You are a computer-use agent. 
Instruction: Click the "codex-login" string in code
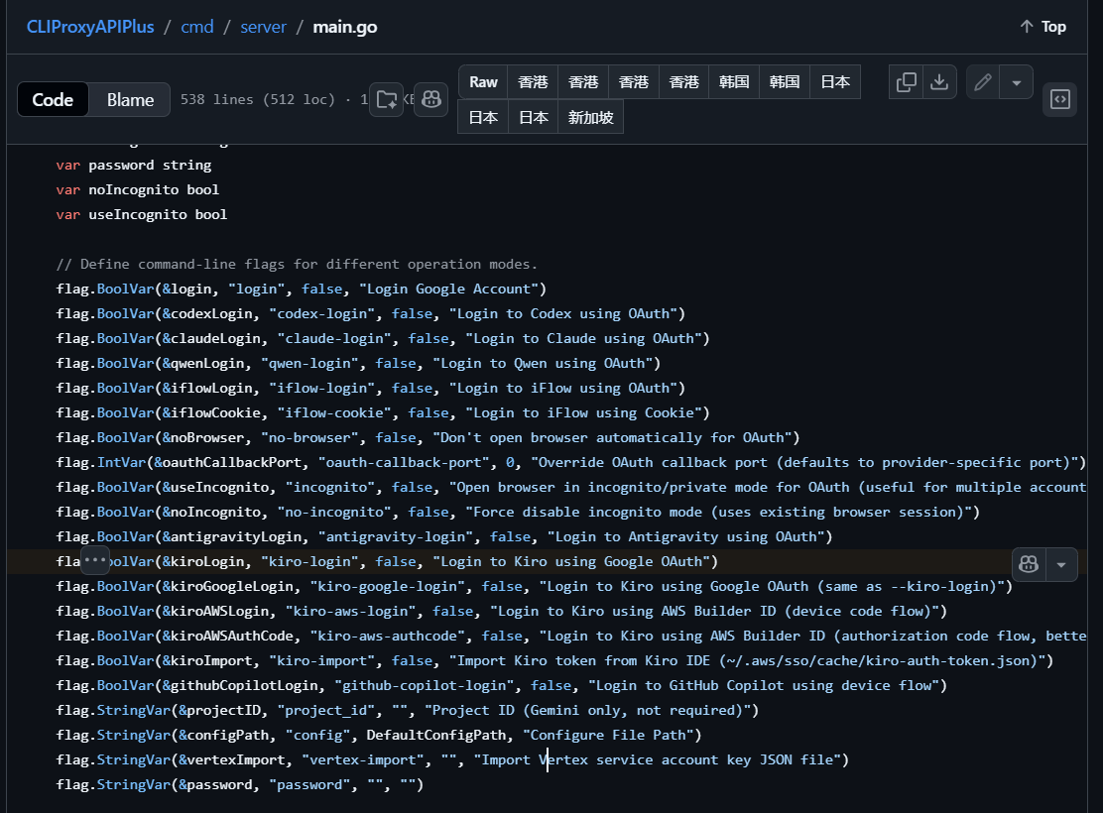tap(322, 313)
